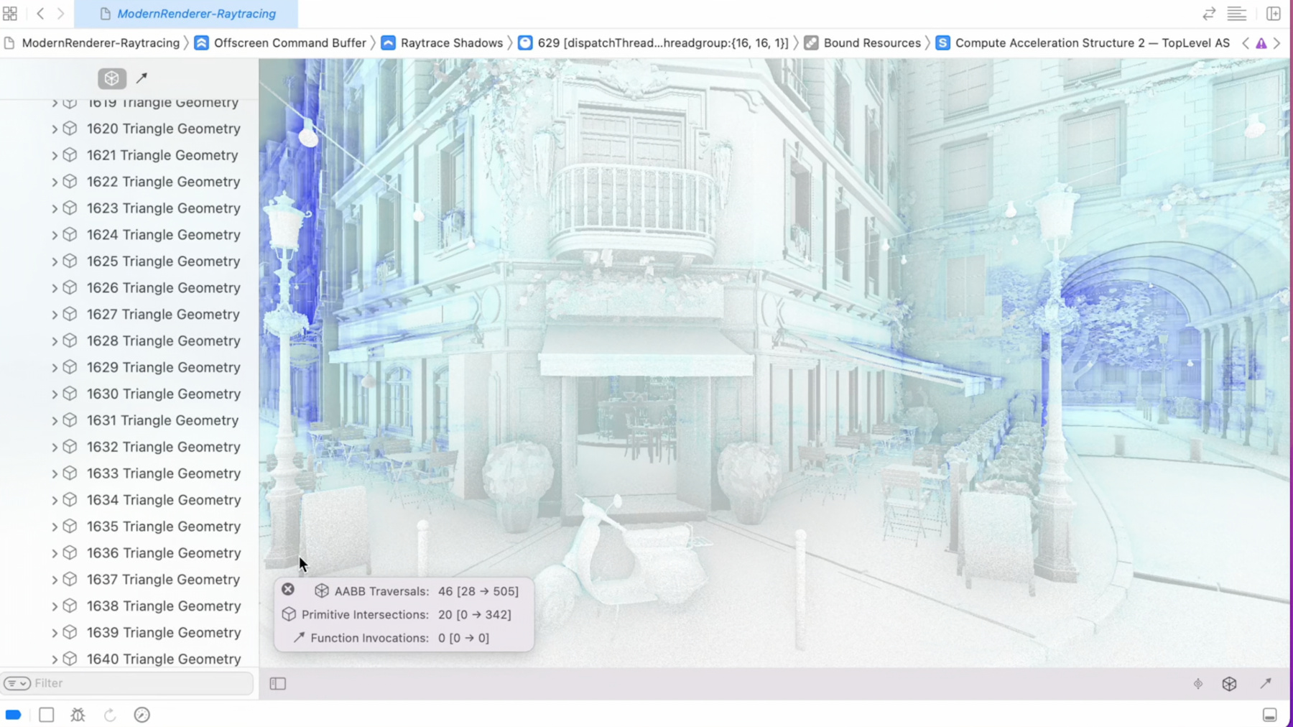Expand 1622 Triangle Geometry
Image resolution: width=1293 pixels, height=727 pixels.
[55, 182]
